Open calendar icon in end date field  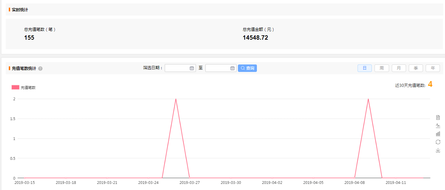pyautogui.click(x=232, y=68)
